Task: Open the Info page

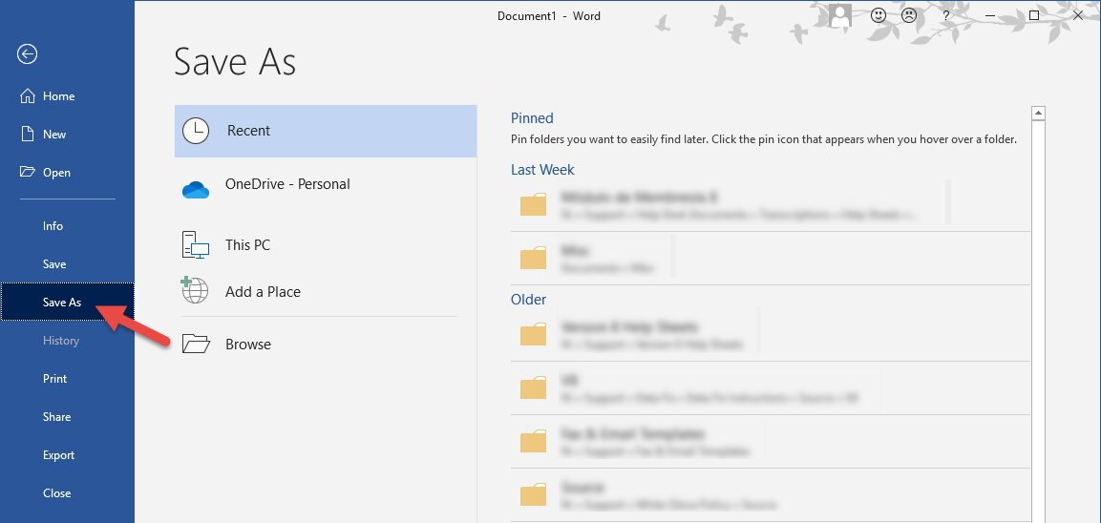Action: pyautogui.click(x=53, y=226)
